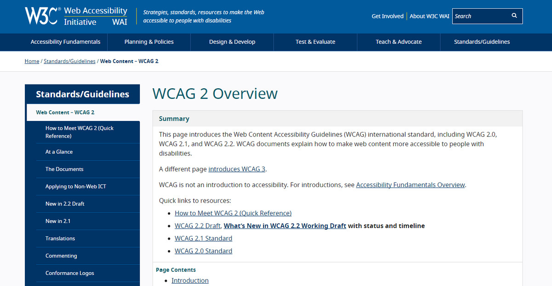552x286 pixels.
Task: Open the Planning & Policies menu
Action: (x=149, y=42)
